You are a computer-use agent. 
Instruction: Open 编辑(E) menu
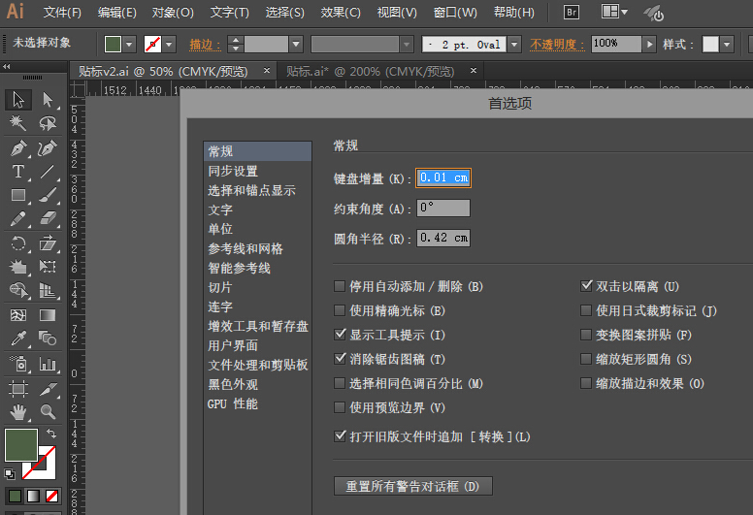pos(116,13)
